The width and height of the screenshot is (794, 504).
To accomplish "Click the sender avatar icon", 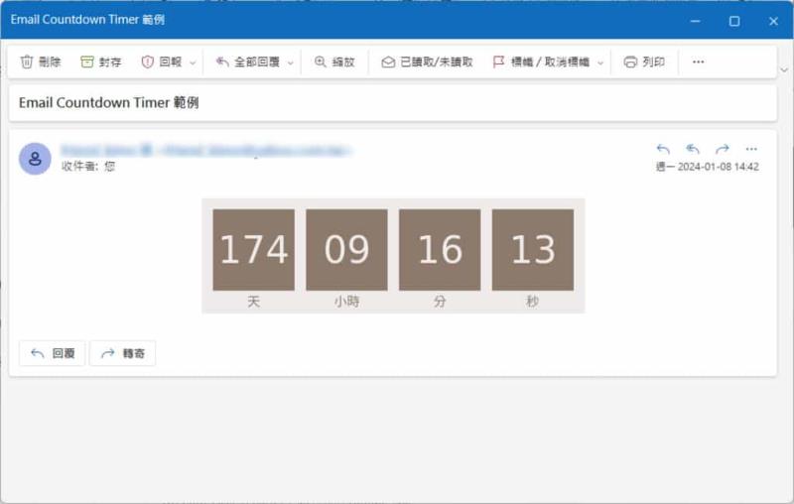I will click(35, 159).
